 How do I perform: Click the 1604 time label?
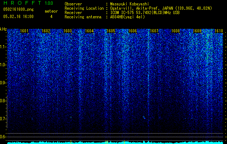tap(90, 31)
